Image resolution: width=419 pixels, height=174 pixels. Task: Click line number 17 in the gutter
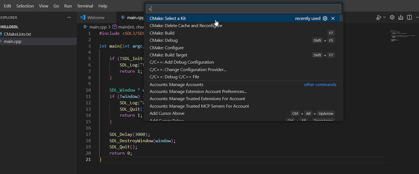(x=88, y=134)
